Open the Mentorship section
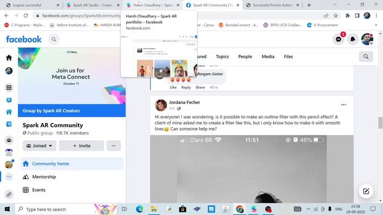 click(x=72, y=177)
